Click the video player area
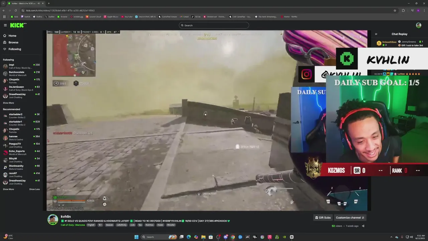The width and height of the screenshot is (428, 241). [207, 120]
